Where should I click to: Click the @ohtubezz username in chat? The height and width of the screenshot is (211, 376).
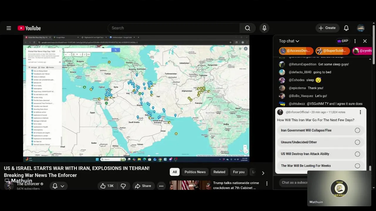pos(297,104)
